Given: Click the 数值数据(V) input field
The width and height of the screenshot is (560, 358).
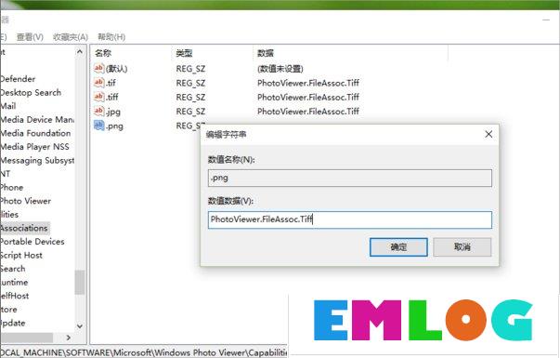Looking at the screenshot, I should (x=350, y=219).
